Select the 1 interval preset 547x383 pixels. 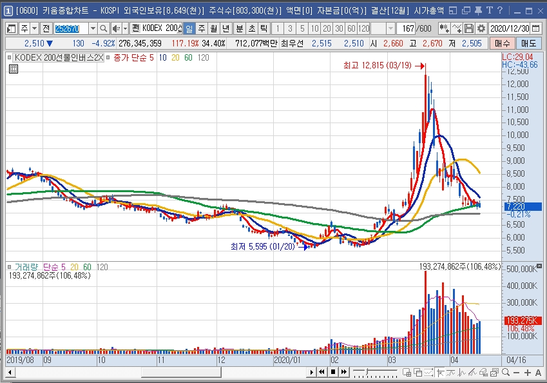(278, 28)
